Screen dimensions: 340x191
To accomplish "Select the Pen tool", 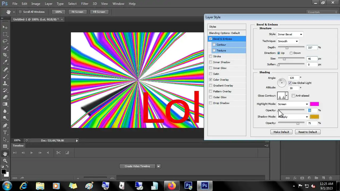I will tap(5, 125).
